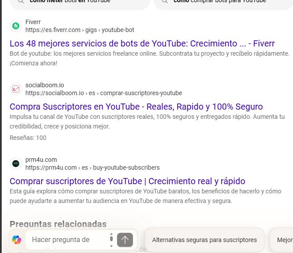The width and height of the screenshot is (293, 253).
Task: Click the scroll up arrow in question box
Action: tap(111, 234)
